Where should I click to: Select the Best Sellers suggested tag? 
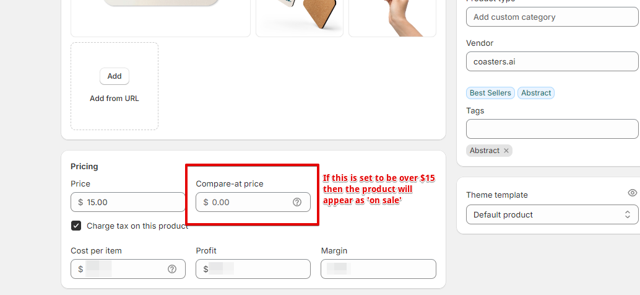490,93
